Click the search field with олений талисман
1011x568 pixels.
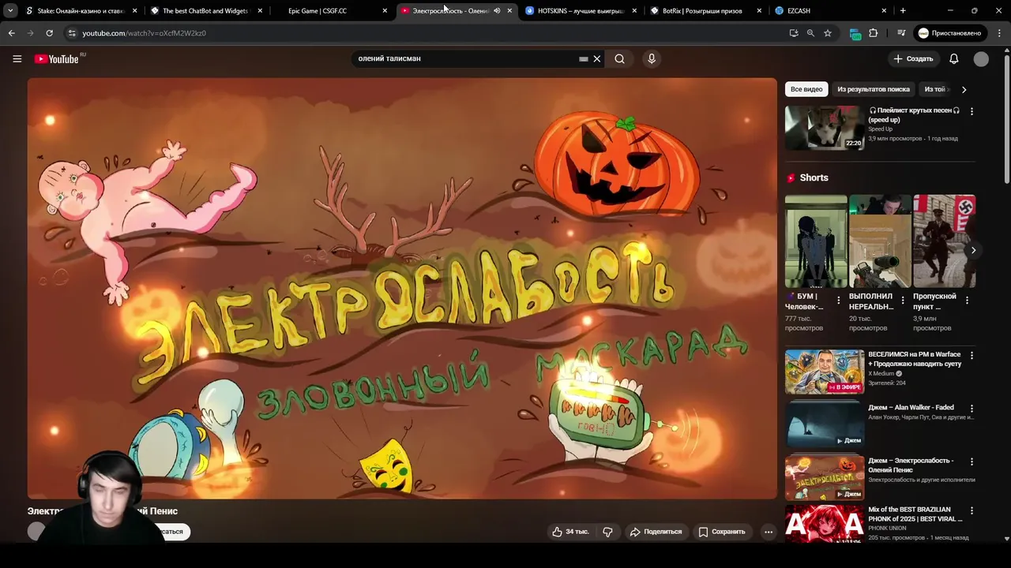(x=466, y=58)
